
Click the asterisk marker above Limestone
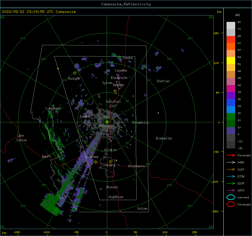pyautogui.click(x=53, y=106)
